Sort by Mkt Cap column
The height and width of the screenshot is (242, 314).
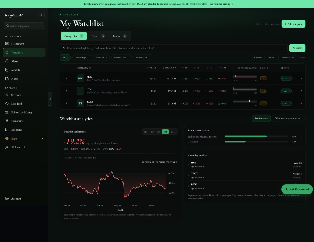tap(169, 68)
